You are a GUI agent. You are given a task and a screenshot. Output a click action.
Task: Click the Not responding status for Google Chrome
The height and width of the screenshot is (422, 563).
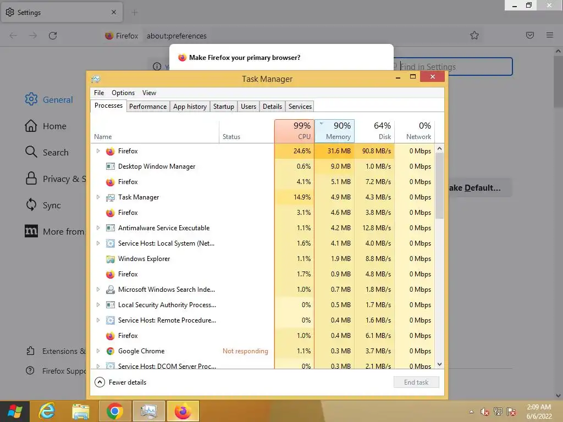(x=245, y=351)
